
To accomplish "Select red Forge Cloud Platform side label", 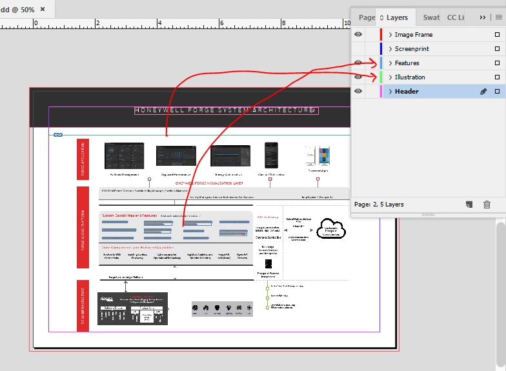I will [83, 227].
